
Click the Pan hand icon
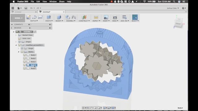coord(92,108)
